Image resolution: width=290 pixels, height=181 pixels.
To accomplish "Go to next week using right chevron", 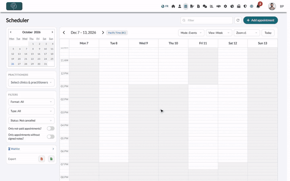I will point(103,33).
